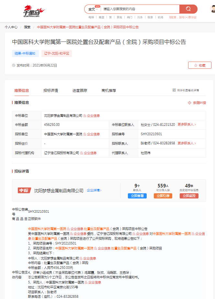Click SHY20210501 in the 招标编号 row
This screenshot has height=299, width=215.
[x=152, y=134]
